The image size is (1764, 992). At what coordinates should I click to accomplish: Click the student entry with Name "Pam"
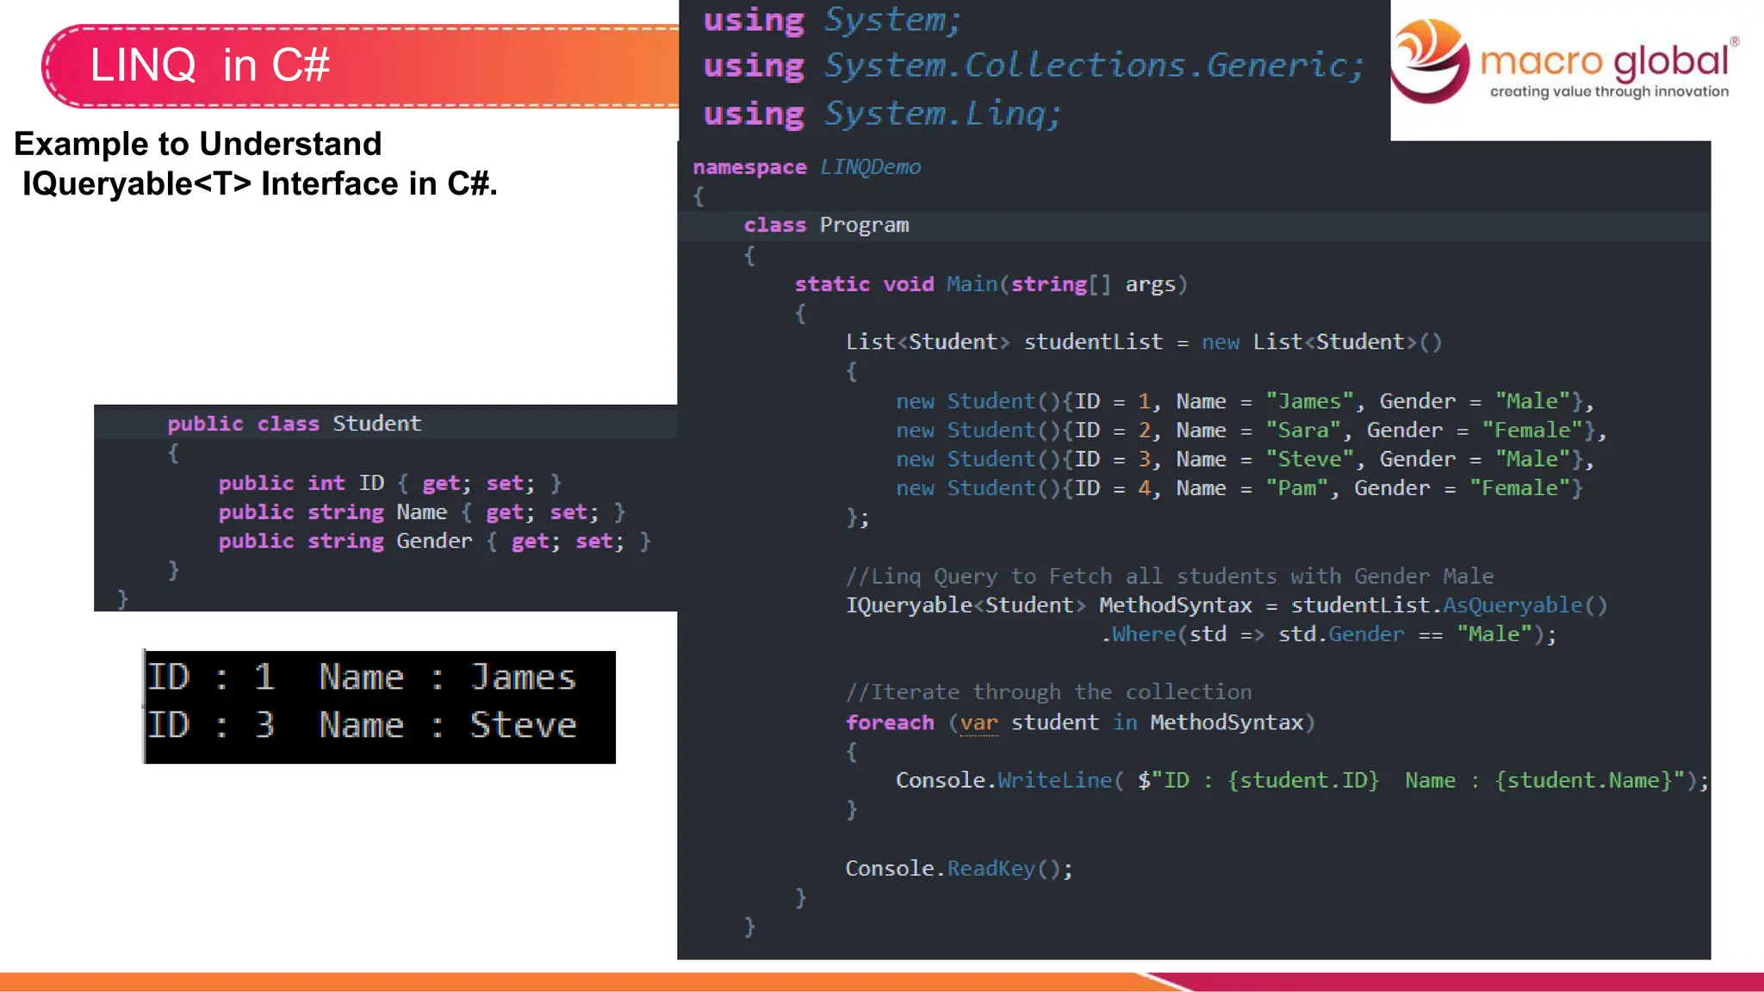pos(1239,488)
